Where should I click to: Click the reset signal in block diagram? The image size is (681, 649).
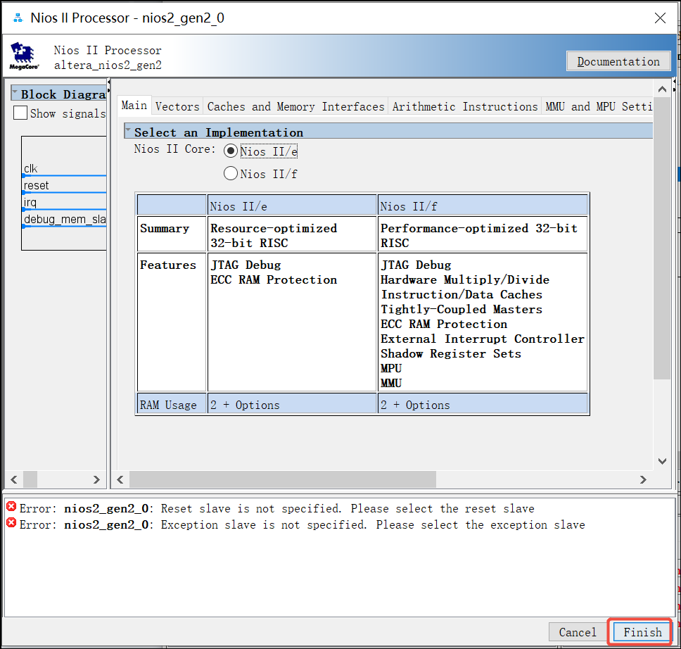[36, 186]
